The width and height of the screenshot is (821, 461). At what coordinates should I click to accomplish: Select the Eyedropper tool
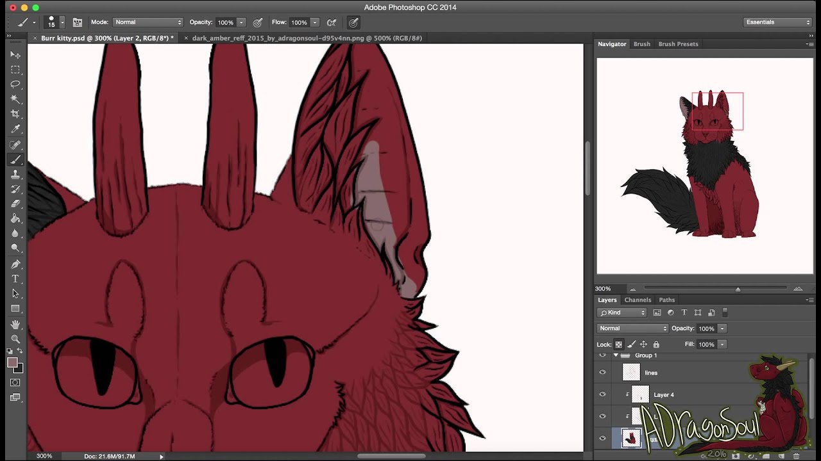pyautogui.click(x=15, y=129)
